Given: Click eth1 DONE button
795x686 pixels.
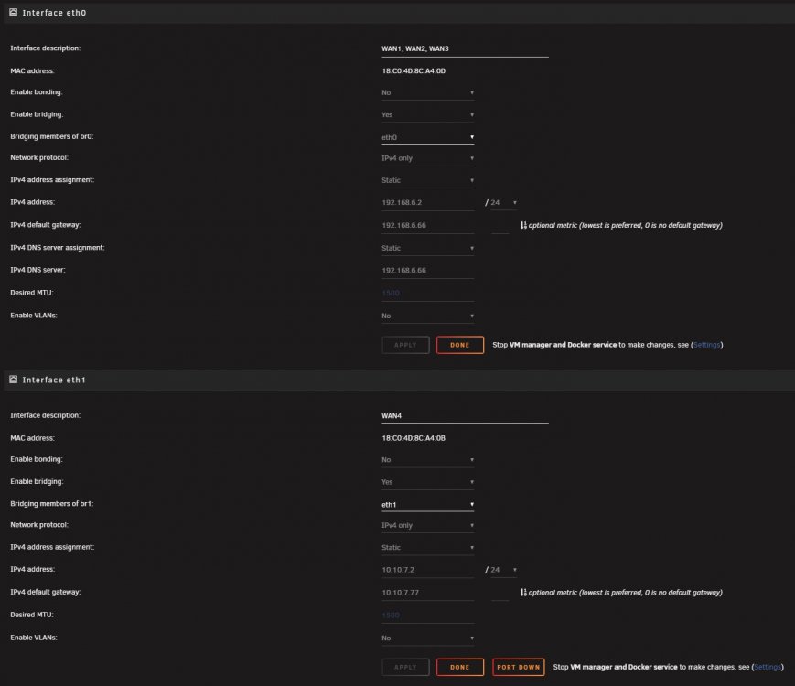Looking at the screenshot, I should 460,667.
